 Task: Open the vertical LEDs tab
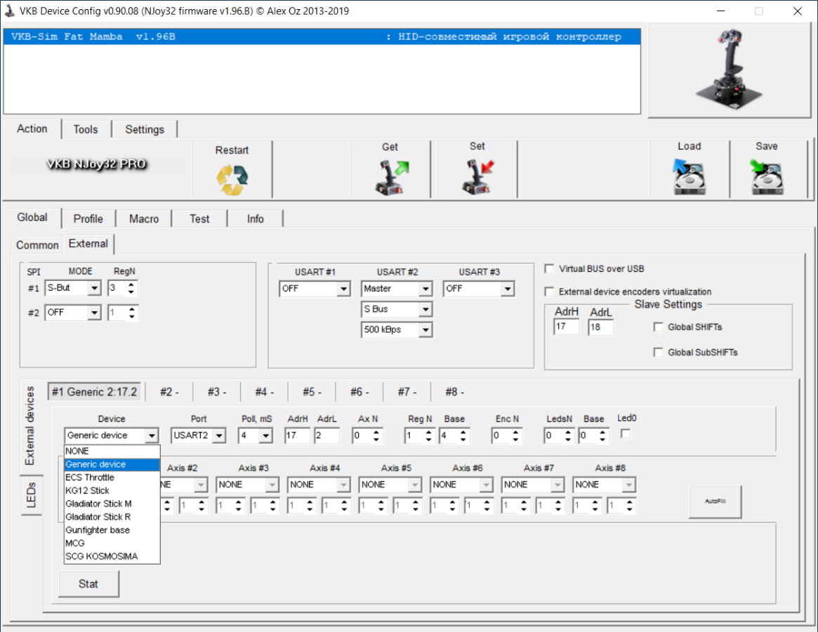[x=32, y=495]
